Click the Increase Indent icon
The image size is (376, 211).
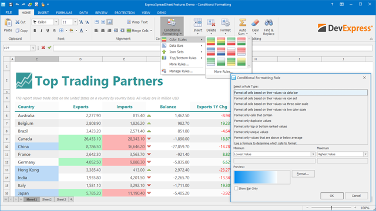[123, 30]
